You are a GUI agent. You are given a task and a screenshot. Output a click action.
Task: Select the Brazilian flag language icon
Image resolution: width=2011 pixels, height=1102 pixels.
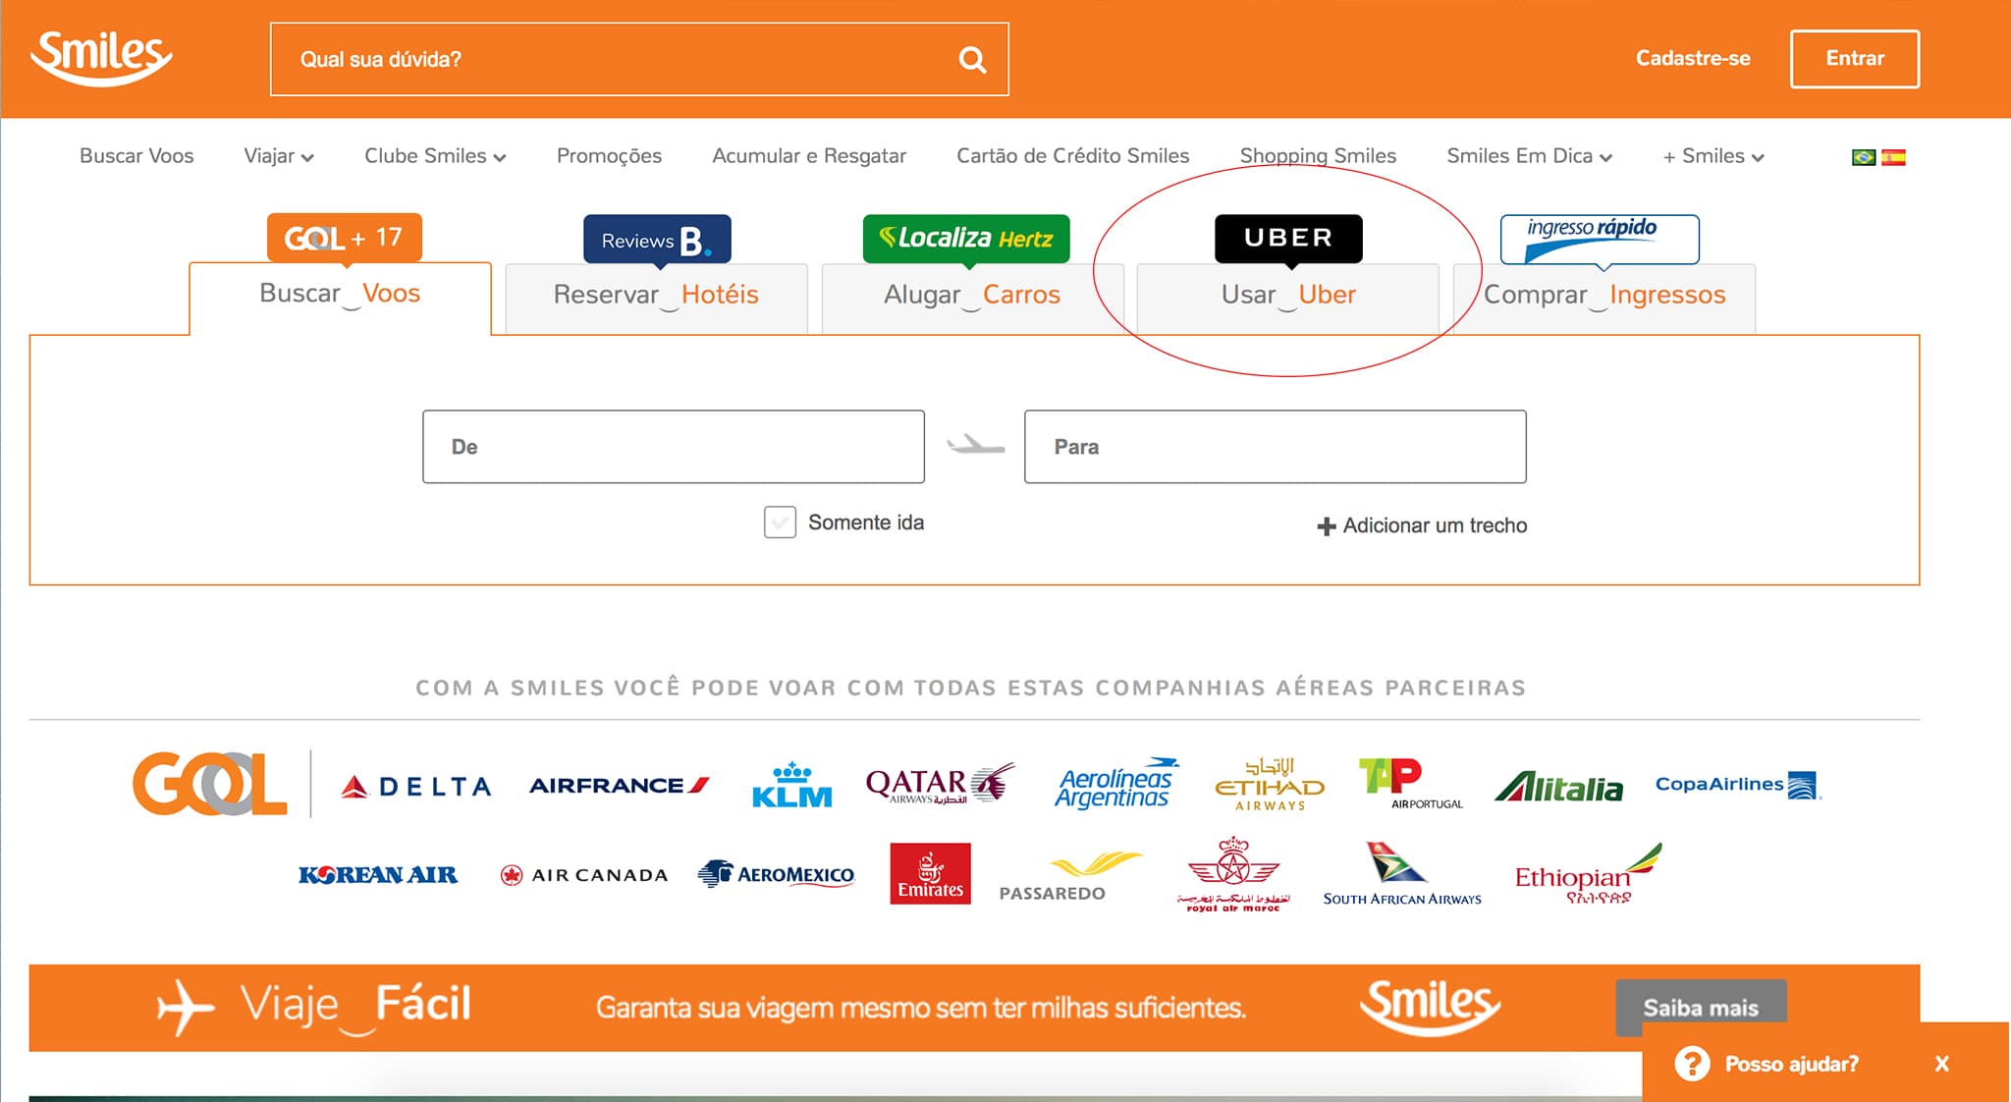pos(1863,157)
